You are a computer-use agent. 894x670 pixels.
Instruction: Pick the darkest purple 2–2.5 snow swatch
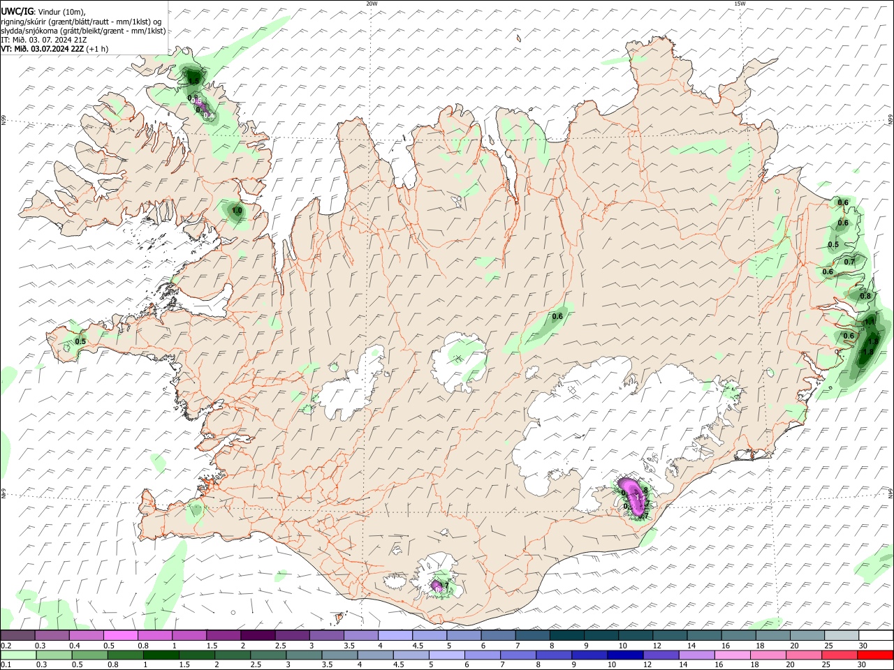[257, 635]
